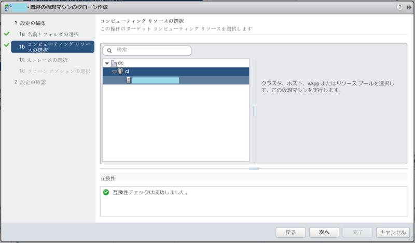
Task: Go to step 1c ストレージの選択
Action: coord(43,60)
